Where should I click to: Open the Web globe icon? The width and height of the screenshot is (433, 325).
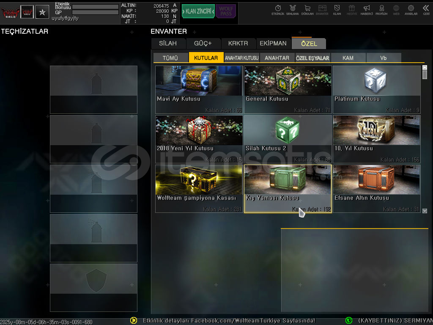[396, 10]
